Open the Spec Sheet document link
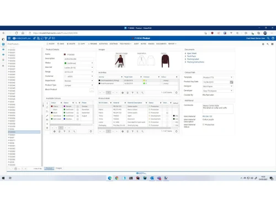 tap(192, 54)
